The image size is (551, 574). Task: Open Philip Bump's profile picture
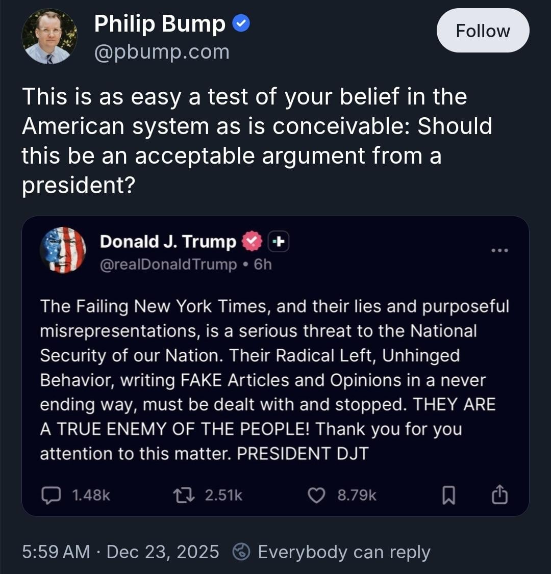point(49,36)
